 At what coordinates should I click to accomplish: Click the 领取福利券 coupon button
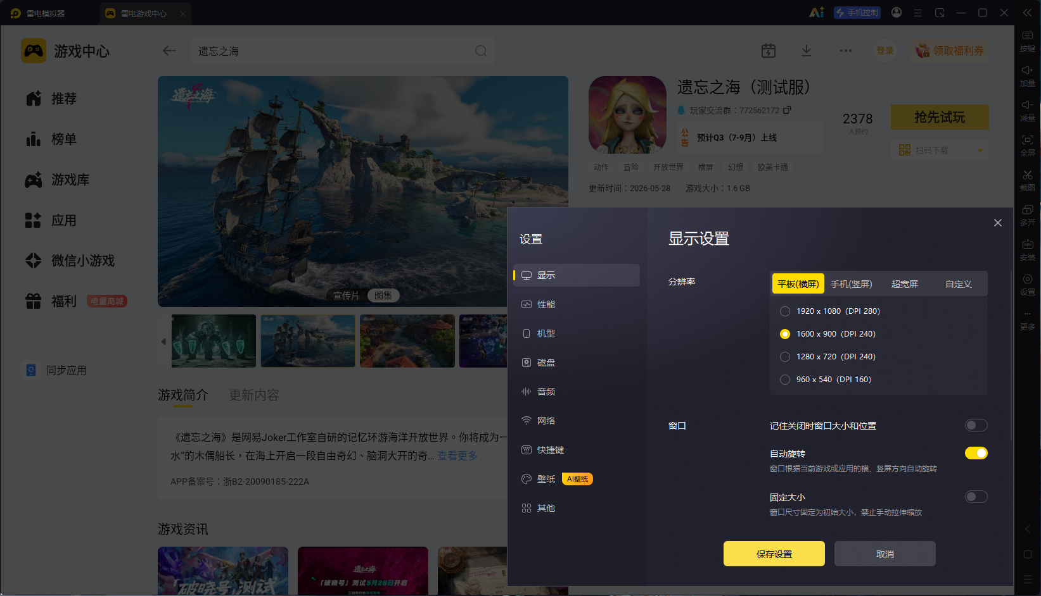point(950,51)
